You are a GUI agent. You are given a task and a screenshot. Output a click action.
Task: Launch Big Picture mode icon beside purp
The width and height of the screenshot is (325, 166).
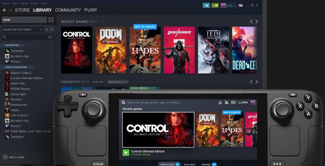pyautogui.click(x=240, y=5)
